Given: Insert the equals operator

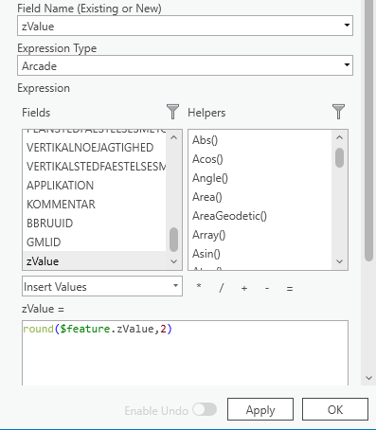Looking at the screenshot, I should (x=290, y=288).
